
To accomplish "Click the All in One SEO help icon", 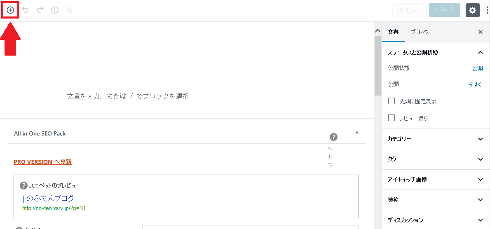I will [333, 137].
